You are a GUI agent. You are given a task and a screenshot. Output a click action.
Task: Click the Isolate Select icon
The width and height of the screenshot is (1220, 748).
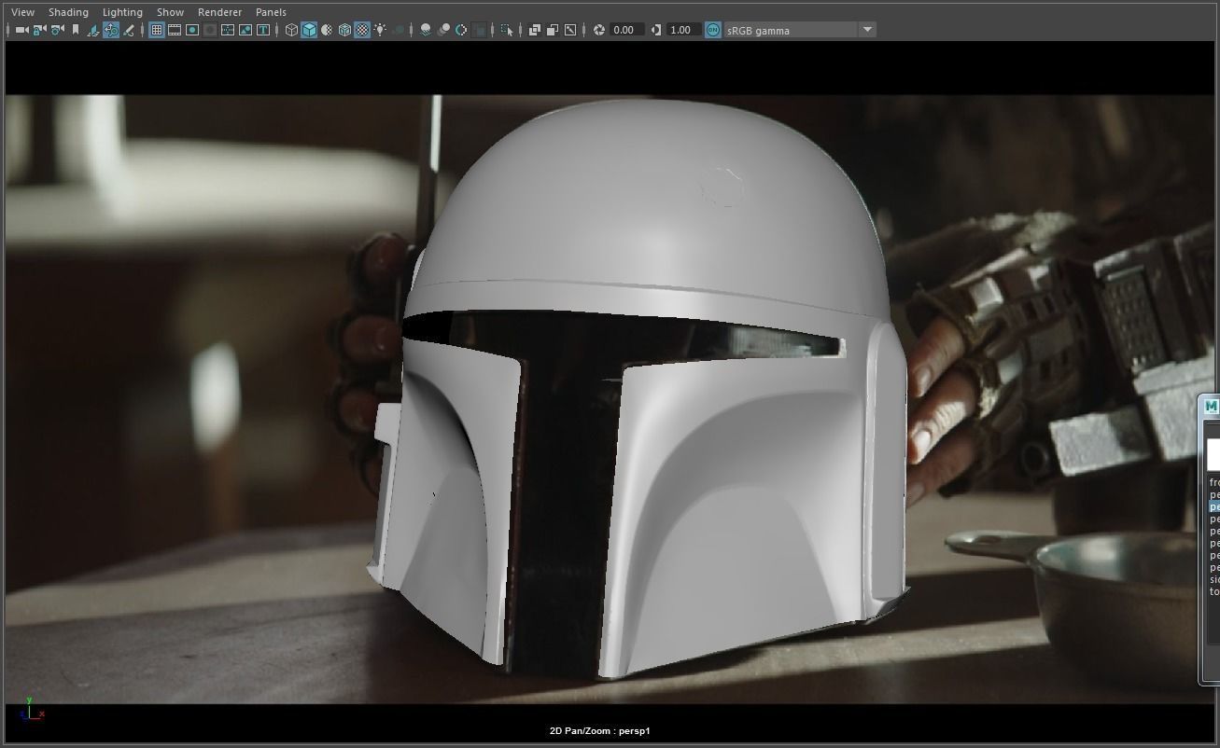tap(507, 30)
